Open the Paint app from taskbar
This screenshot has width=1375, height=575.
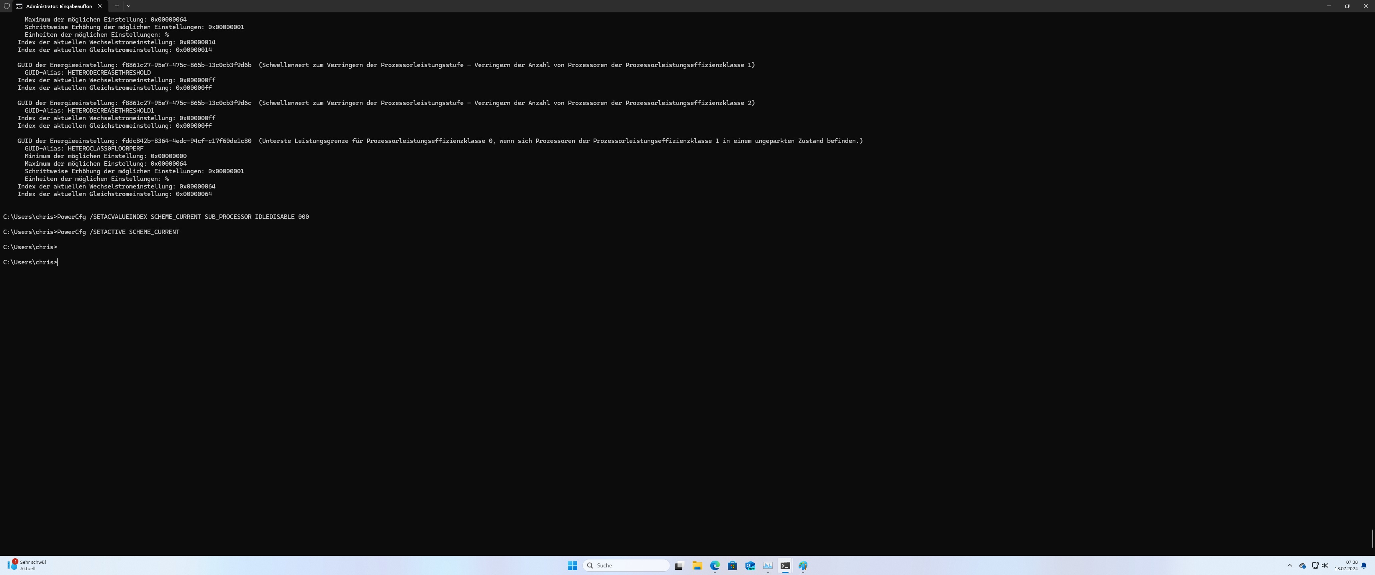tap(803, 565)
